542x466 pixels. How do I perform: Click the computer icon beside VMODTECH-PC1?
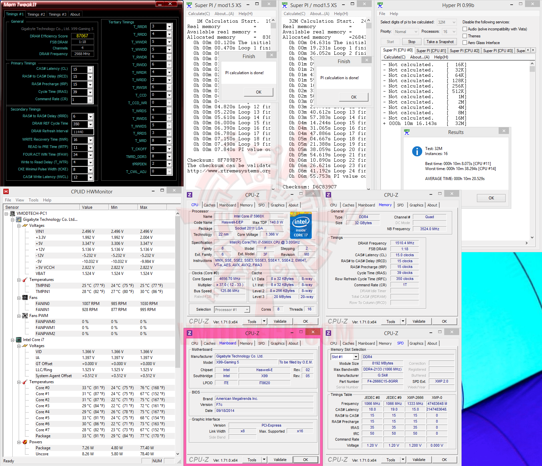tap(13, 213)
